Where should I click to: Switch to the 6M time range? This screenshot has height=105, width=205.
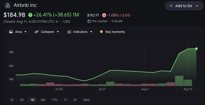43,100
